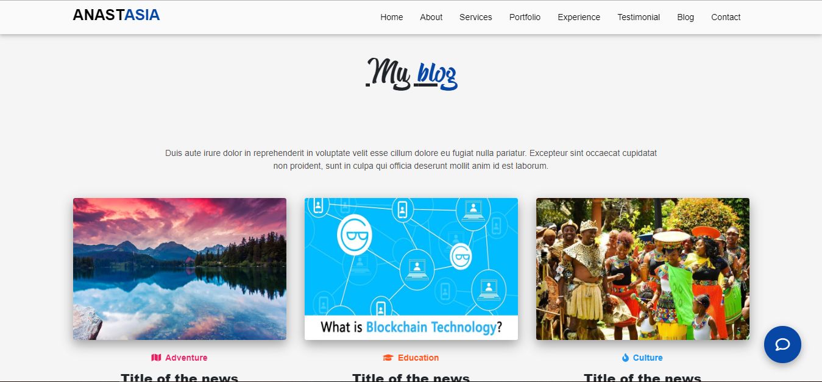This screenshot has width=822, height=382.
Task: Go to Home in navigation bar
Action: coord(392,17)
